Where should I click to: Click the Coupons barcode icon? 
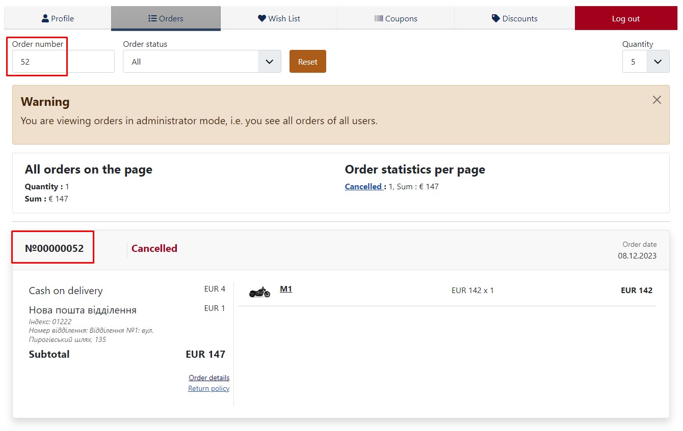click(379, 18)
